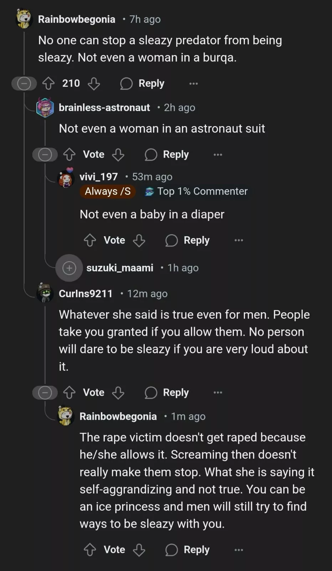Downvote Rainbowbegonia's top burqa comment

tap(94, 84)
